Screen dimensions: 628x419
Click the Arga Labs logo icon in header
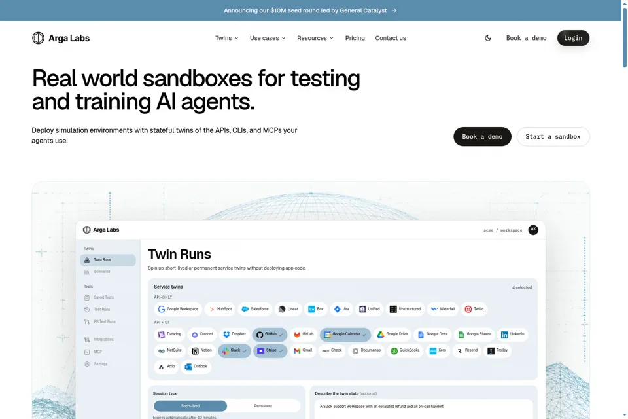(38, 38)
